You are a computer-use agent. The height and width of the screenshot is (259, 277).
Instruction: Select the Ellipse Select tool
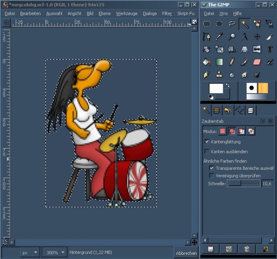point(219,24)
